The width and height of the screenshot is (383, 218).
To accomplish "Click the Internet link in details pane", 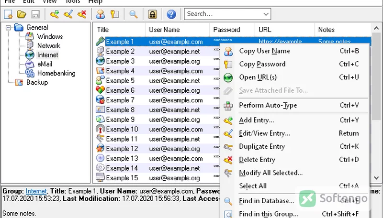I will pos(36,191).
